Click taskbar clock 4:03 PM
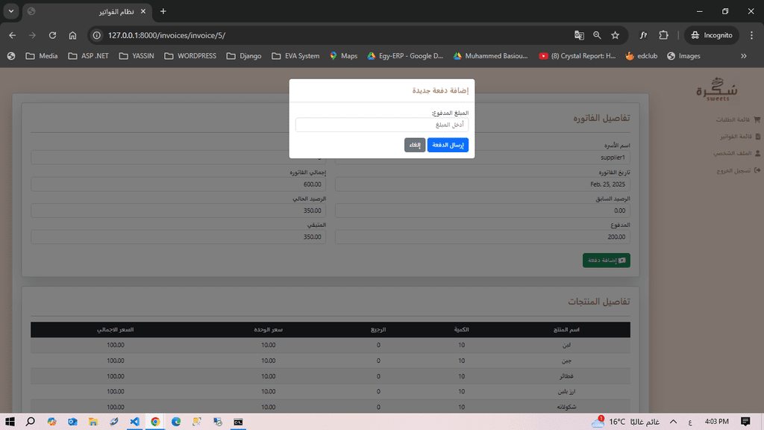 [717, 422]
